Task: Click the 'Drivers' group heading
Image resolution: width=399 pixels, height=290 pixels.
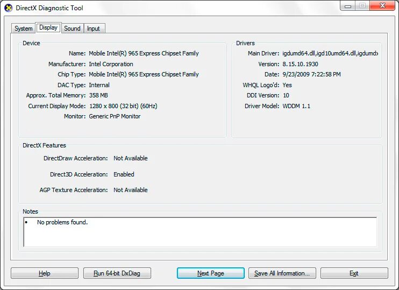Action: [x=245, y=43]
